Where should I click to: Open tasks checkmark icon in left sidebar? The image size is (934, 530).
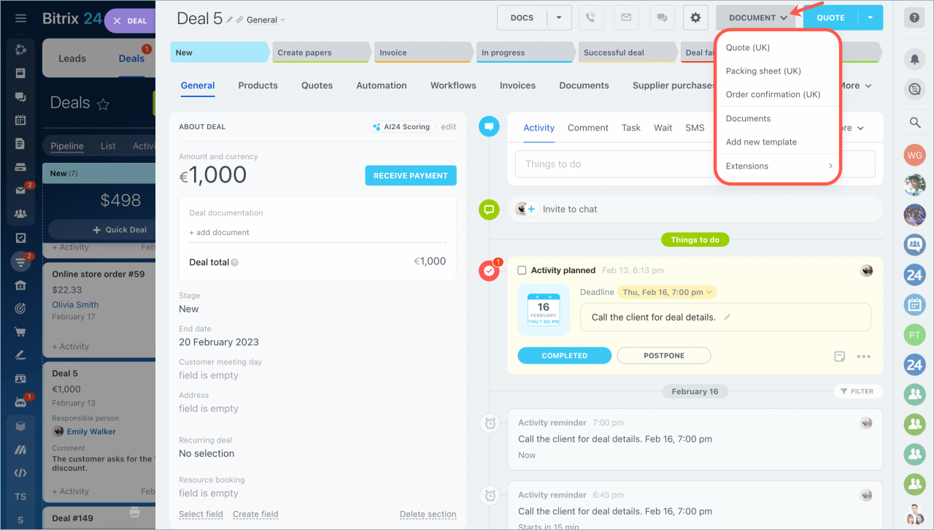[20, 237]
